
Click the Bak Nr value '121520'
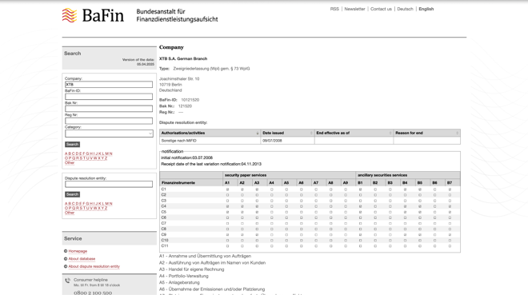185,106
